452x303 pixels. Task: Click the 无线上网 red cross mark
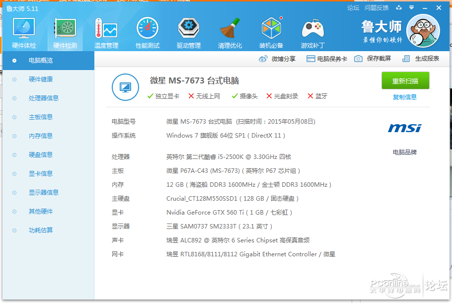(x=191, y=96)
